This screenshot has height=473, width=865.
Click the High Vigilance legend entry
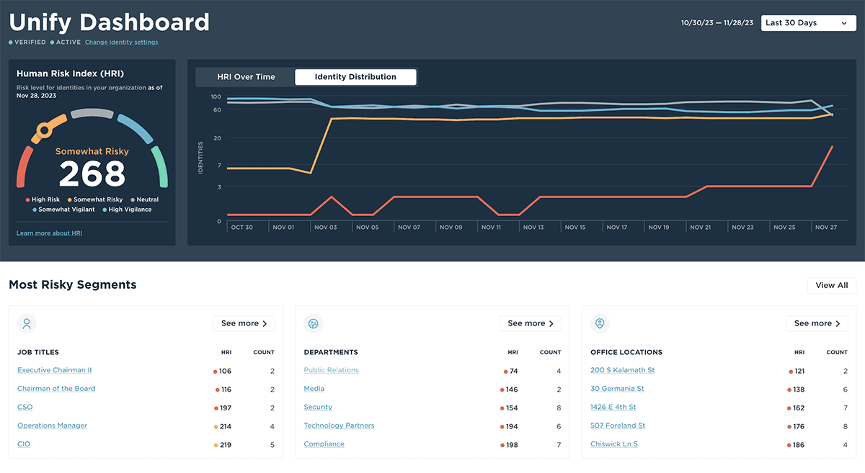pyautogui.click(x=127, y=210)
